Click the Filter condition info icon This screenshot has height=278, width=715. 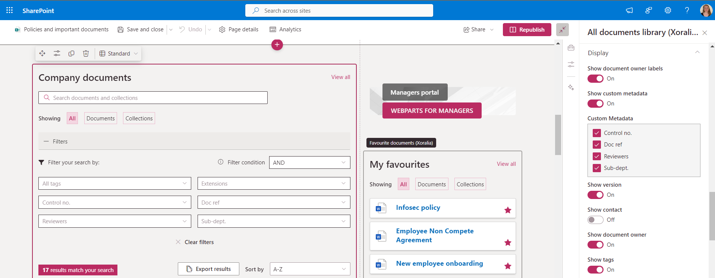point(221,162)
